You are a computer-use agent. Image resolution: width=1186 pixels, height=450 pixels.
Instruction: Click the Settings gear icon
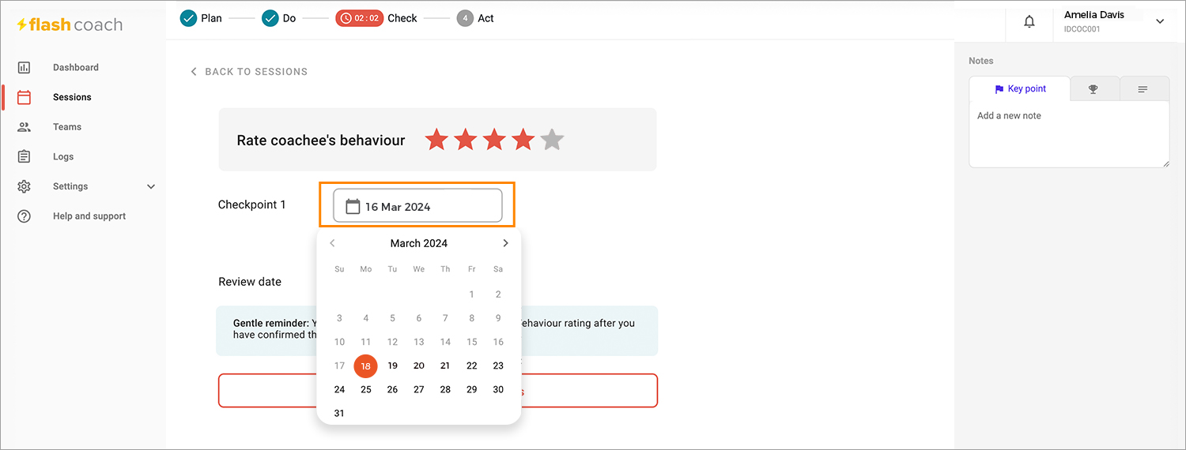click(24, 186)
